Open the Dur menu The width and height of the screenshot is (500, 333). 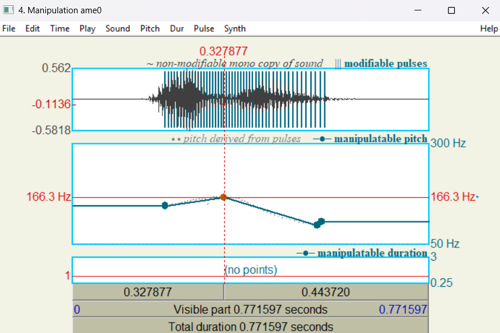coord(177,29)
